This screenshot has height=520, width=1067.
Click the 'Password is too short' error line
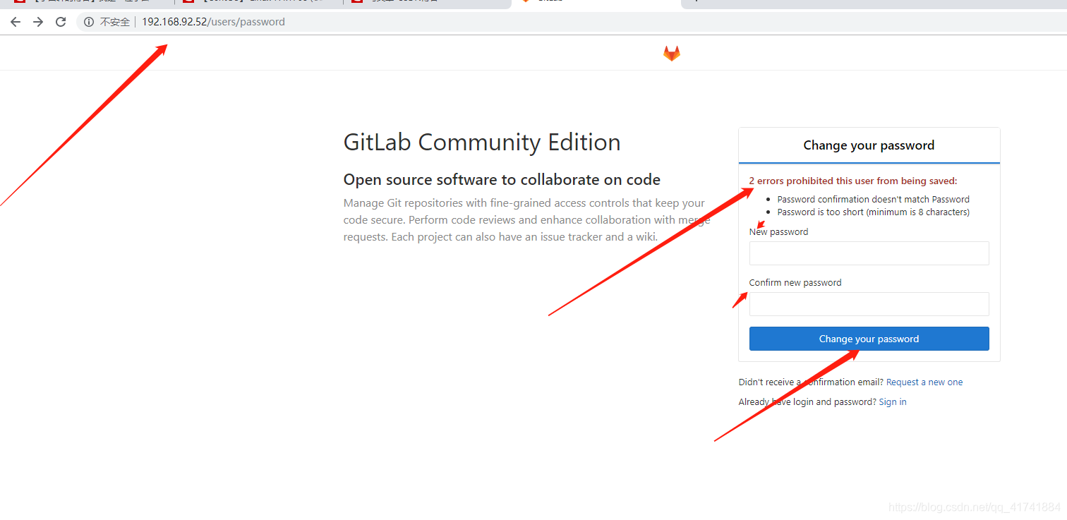(x=874, y=212)
